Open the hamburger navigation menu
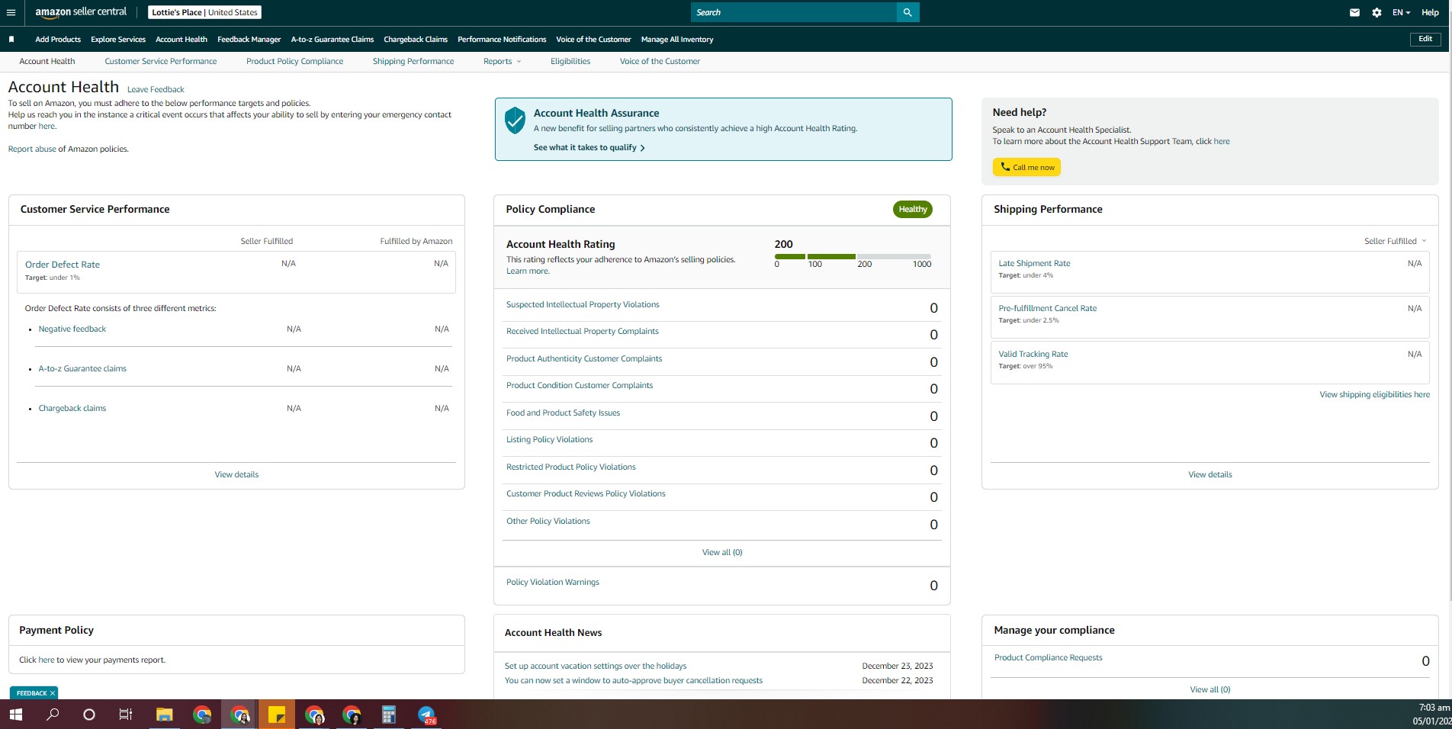 click(x=11, y=12)
